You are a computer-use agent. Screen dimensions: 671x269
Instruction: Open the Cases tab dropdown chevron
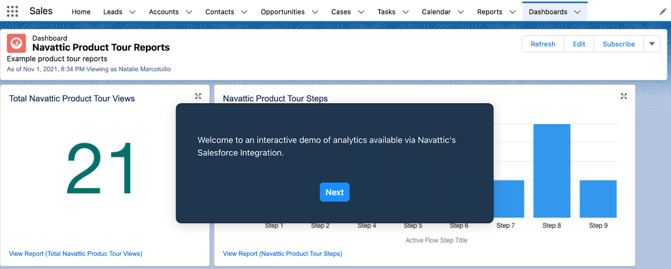361,12
